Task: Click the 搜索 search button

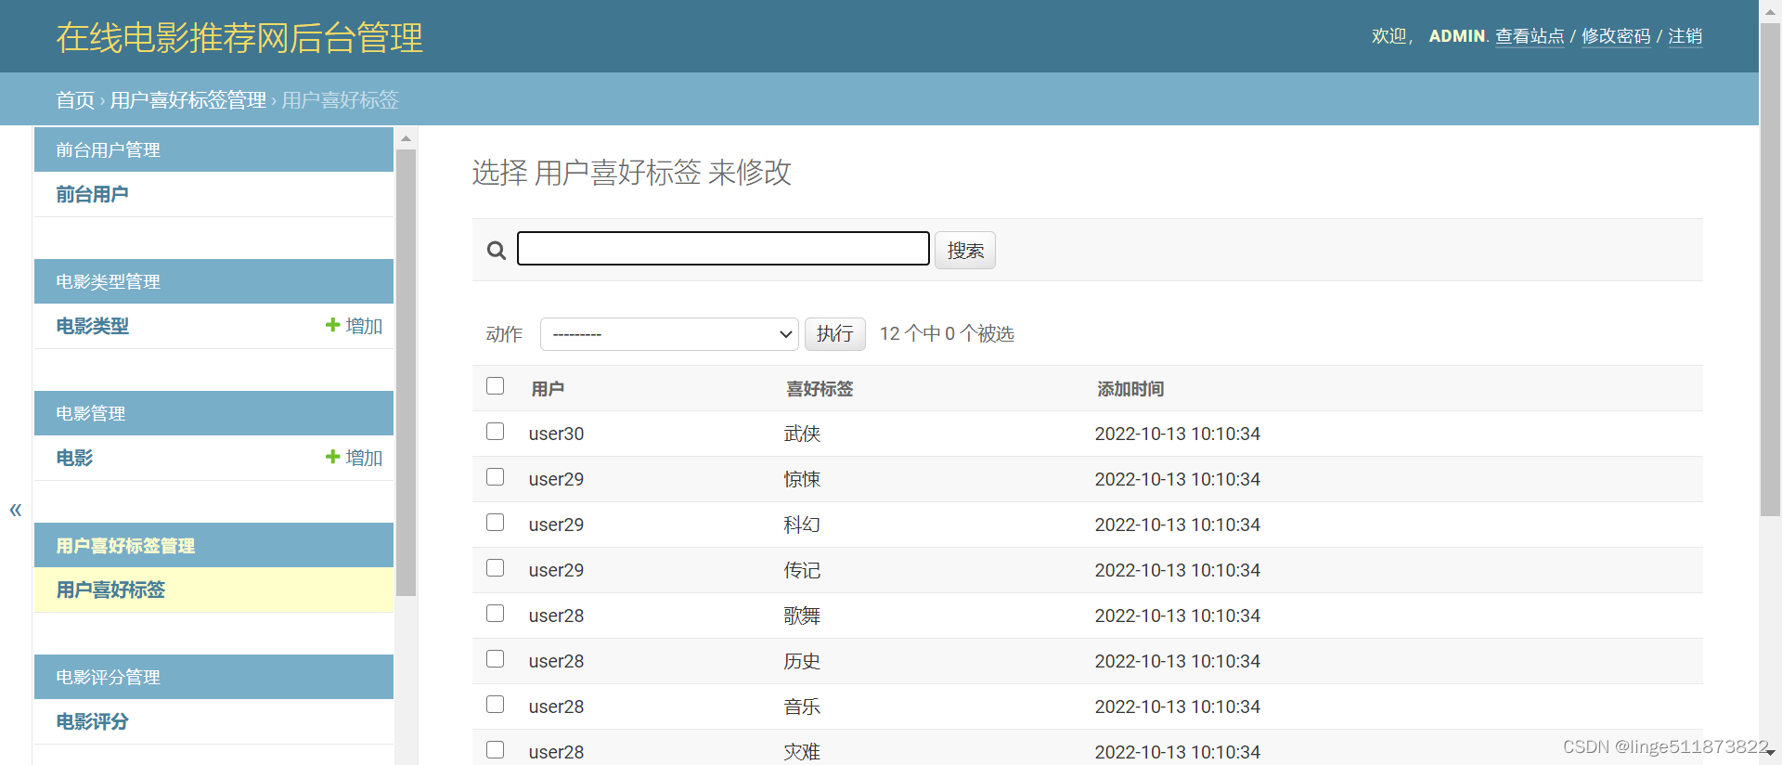Action: pyautogui.click(x=965, y=251)
